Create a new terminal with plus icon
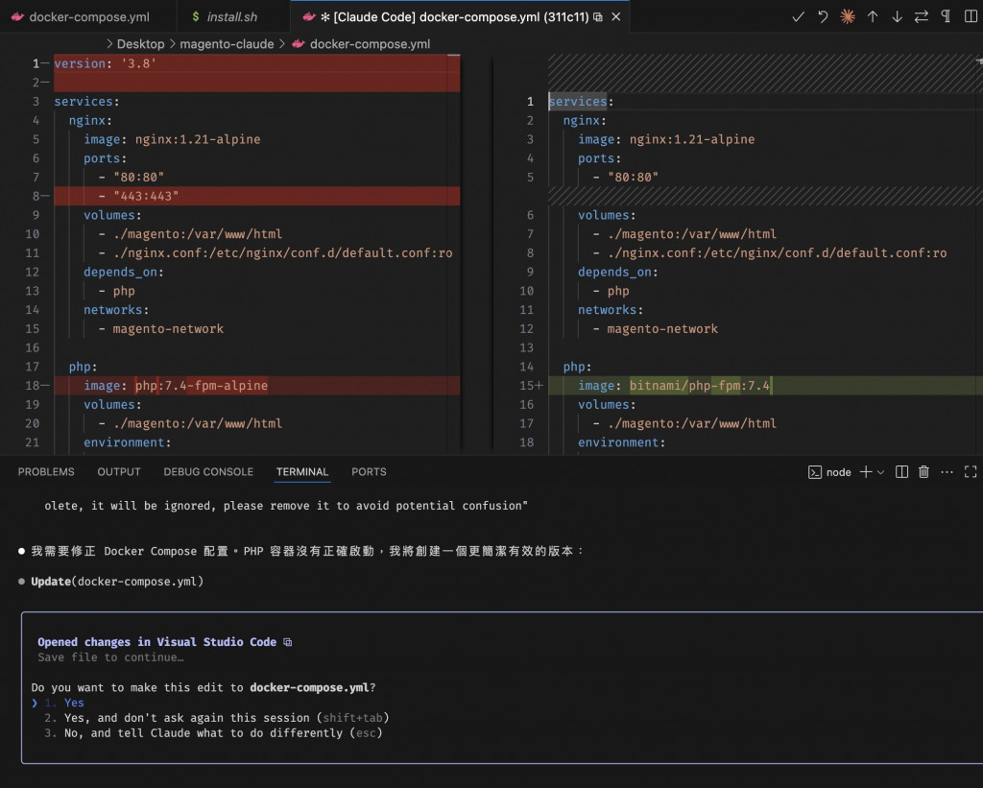This screenshot has width=983, height=788. 866,472
